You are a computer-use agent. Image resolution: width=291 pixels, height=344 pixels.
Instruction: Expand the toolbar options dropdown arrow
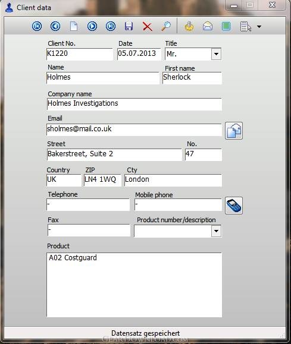(259, 27)
